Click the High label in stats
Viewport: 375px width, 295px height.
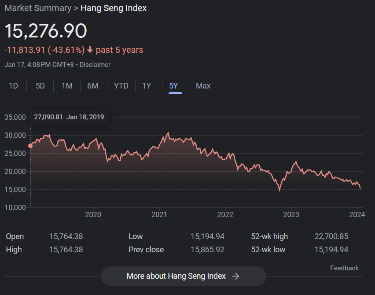coord(14,250)
